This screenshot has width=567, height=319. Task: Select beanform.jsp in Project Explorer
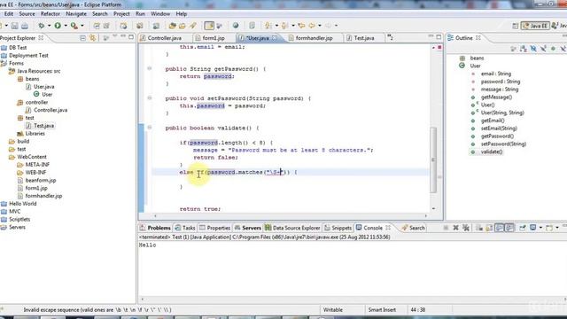click(x=41, y=180)
